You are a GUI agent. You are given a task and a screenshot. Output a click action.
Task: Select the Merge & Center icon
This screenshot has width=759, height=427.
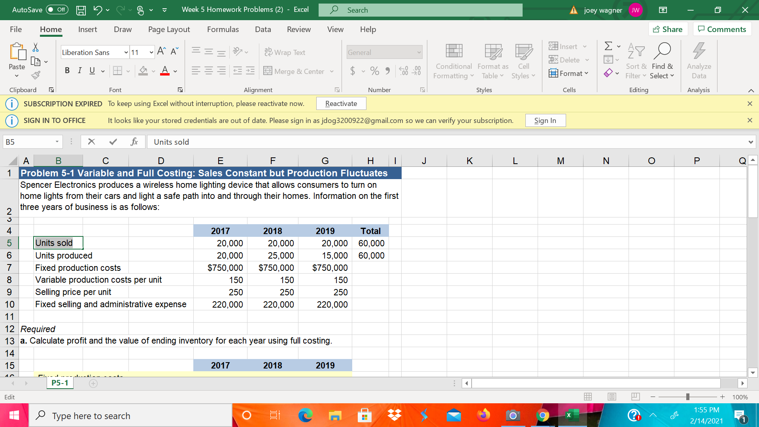(268, 71)
